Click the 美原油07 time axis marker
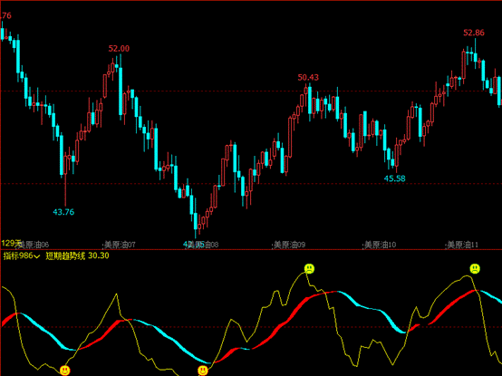Image resolution: width=502 pixels, height=376 pixels. click(x=120, y=245)
